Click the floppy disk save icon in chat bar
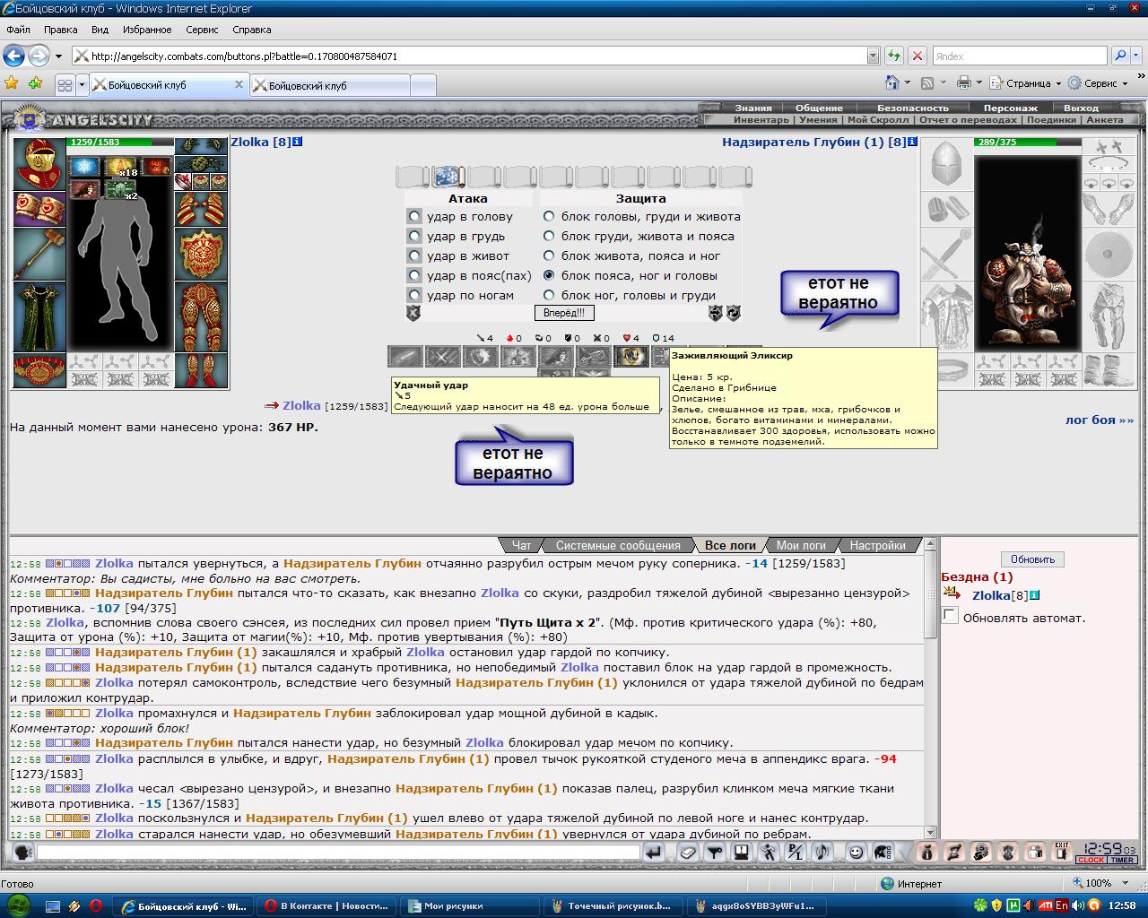Screen dimensions: 1148x918 (742, 852)
